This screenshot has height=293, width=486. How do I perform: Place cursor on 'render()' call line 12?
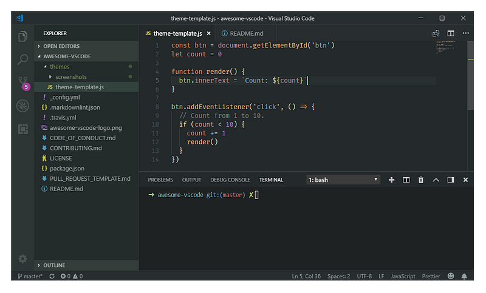(202, 142)
